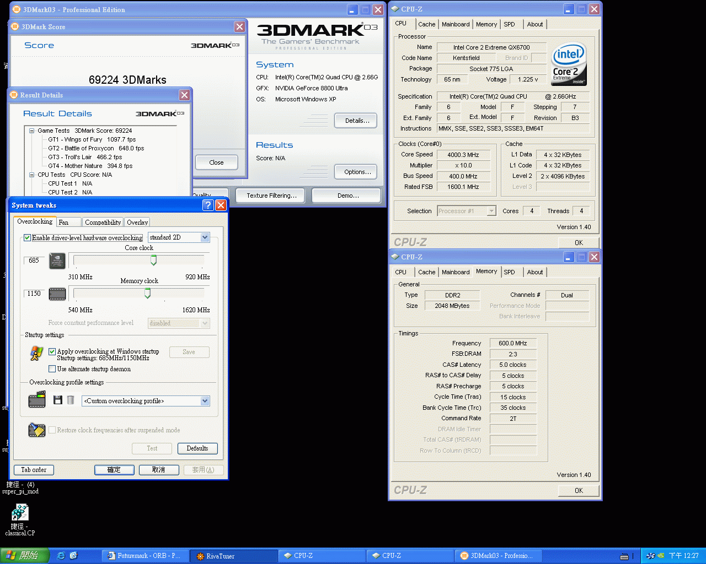The width and height of the screenshot is (706, 564).
Task: Switch to the Futuremark - ORB taskbar button
Action: (x=146, y=556)
